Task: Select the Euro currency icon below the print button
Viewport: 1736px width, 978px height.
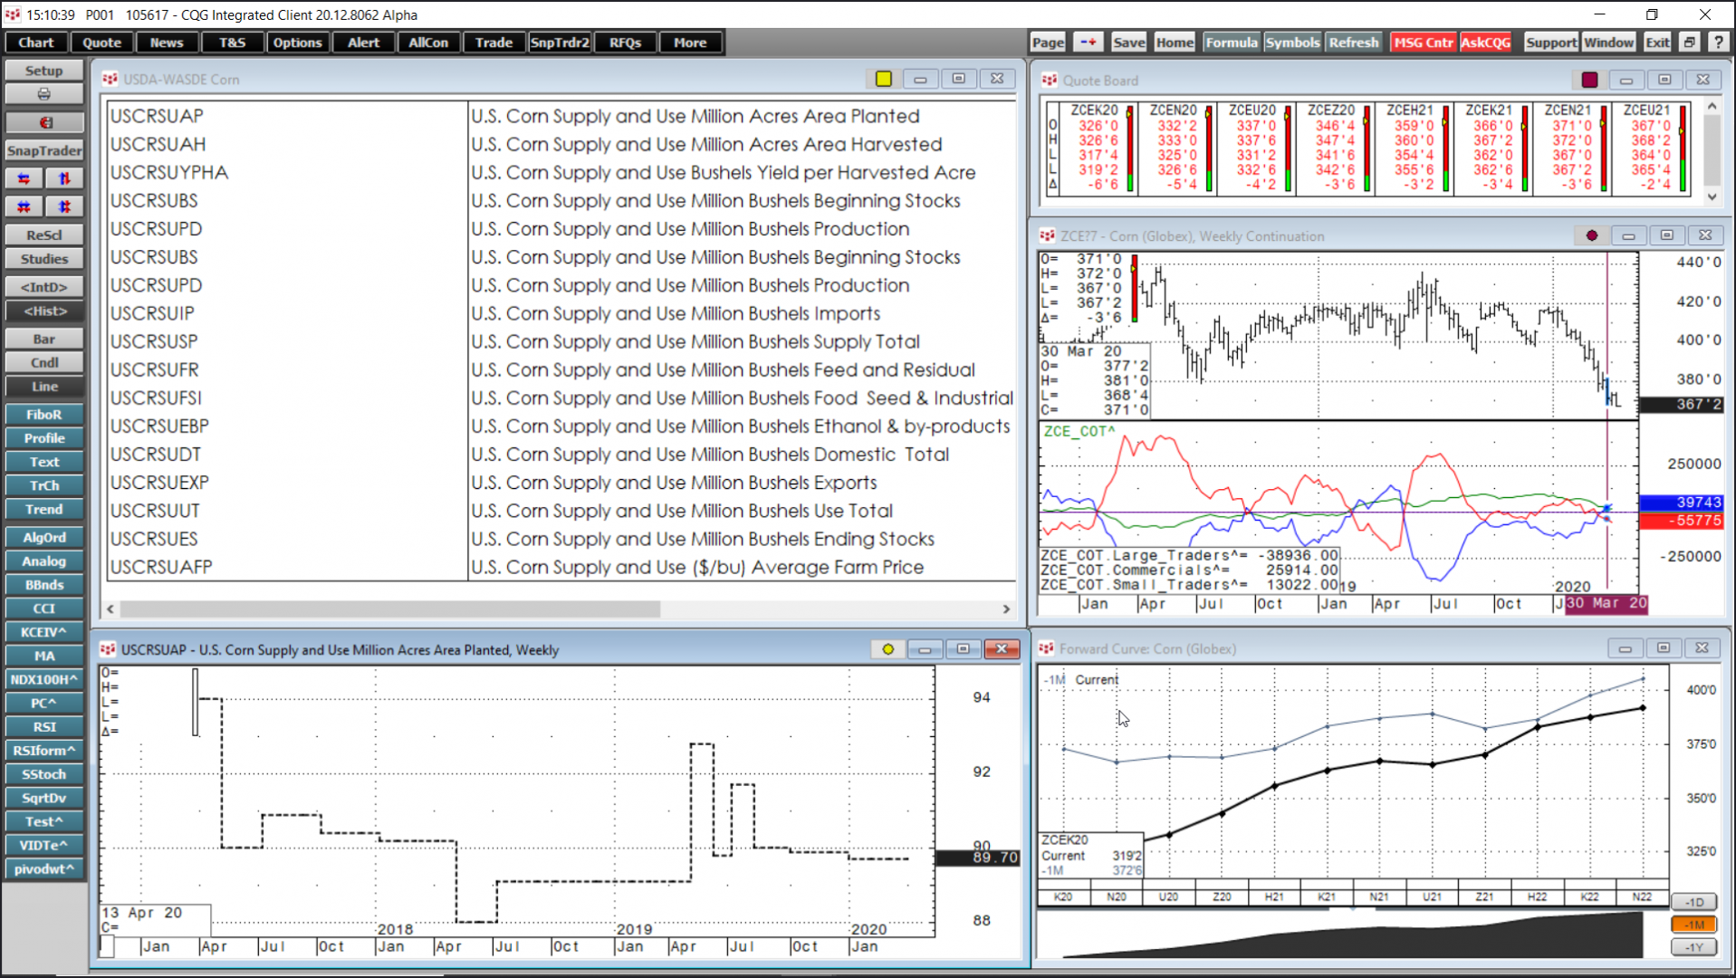Action: [x=43, y=120]
